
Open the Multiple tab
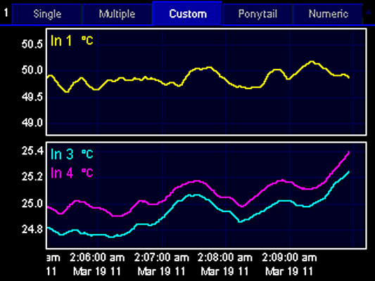[x=117, y=14]
